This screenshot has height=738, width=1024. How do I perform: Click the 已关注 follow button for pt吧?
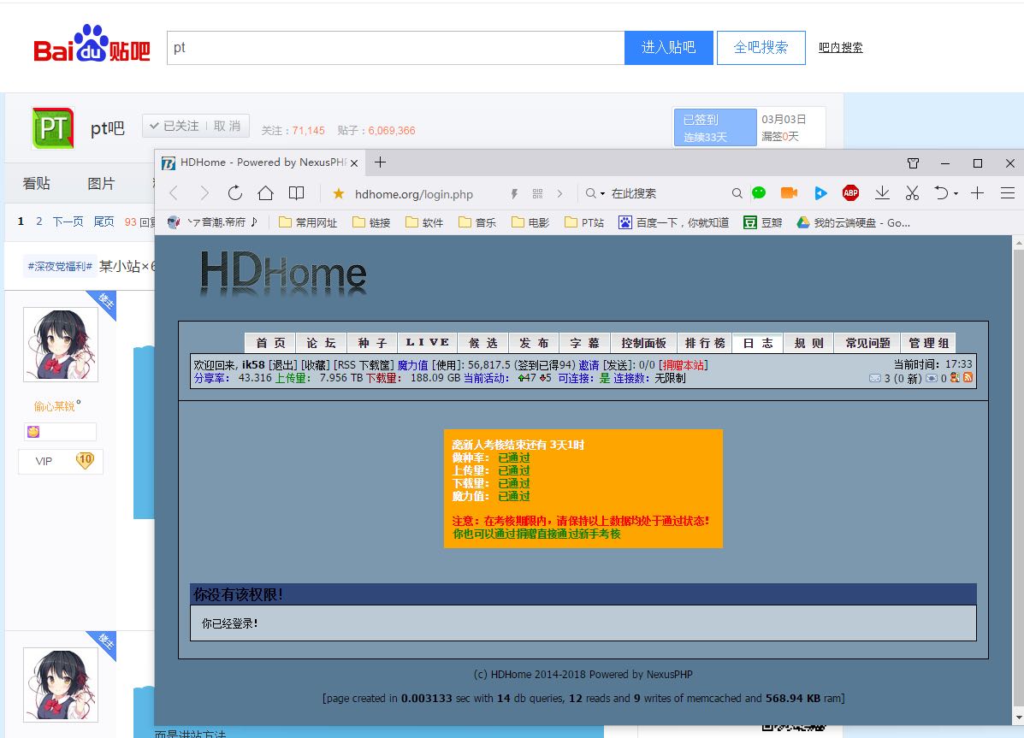(175, 126)
